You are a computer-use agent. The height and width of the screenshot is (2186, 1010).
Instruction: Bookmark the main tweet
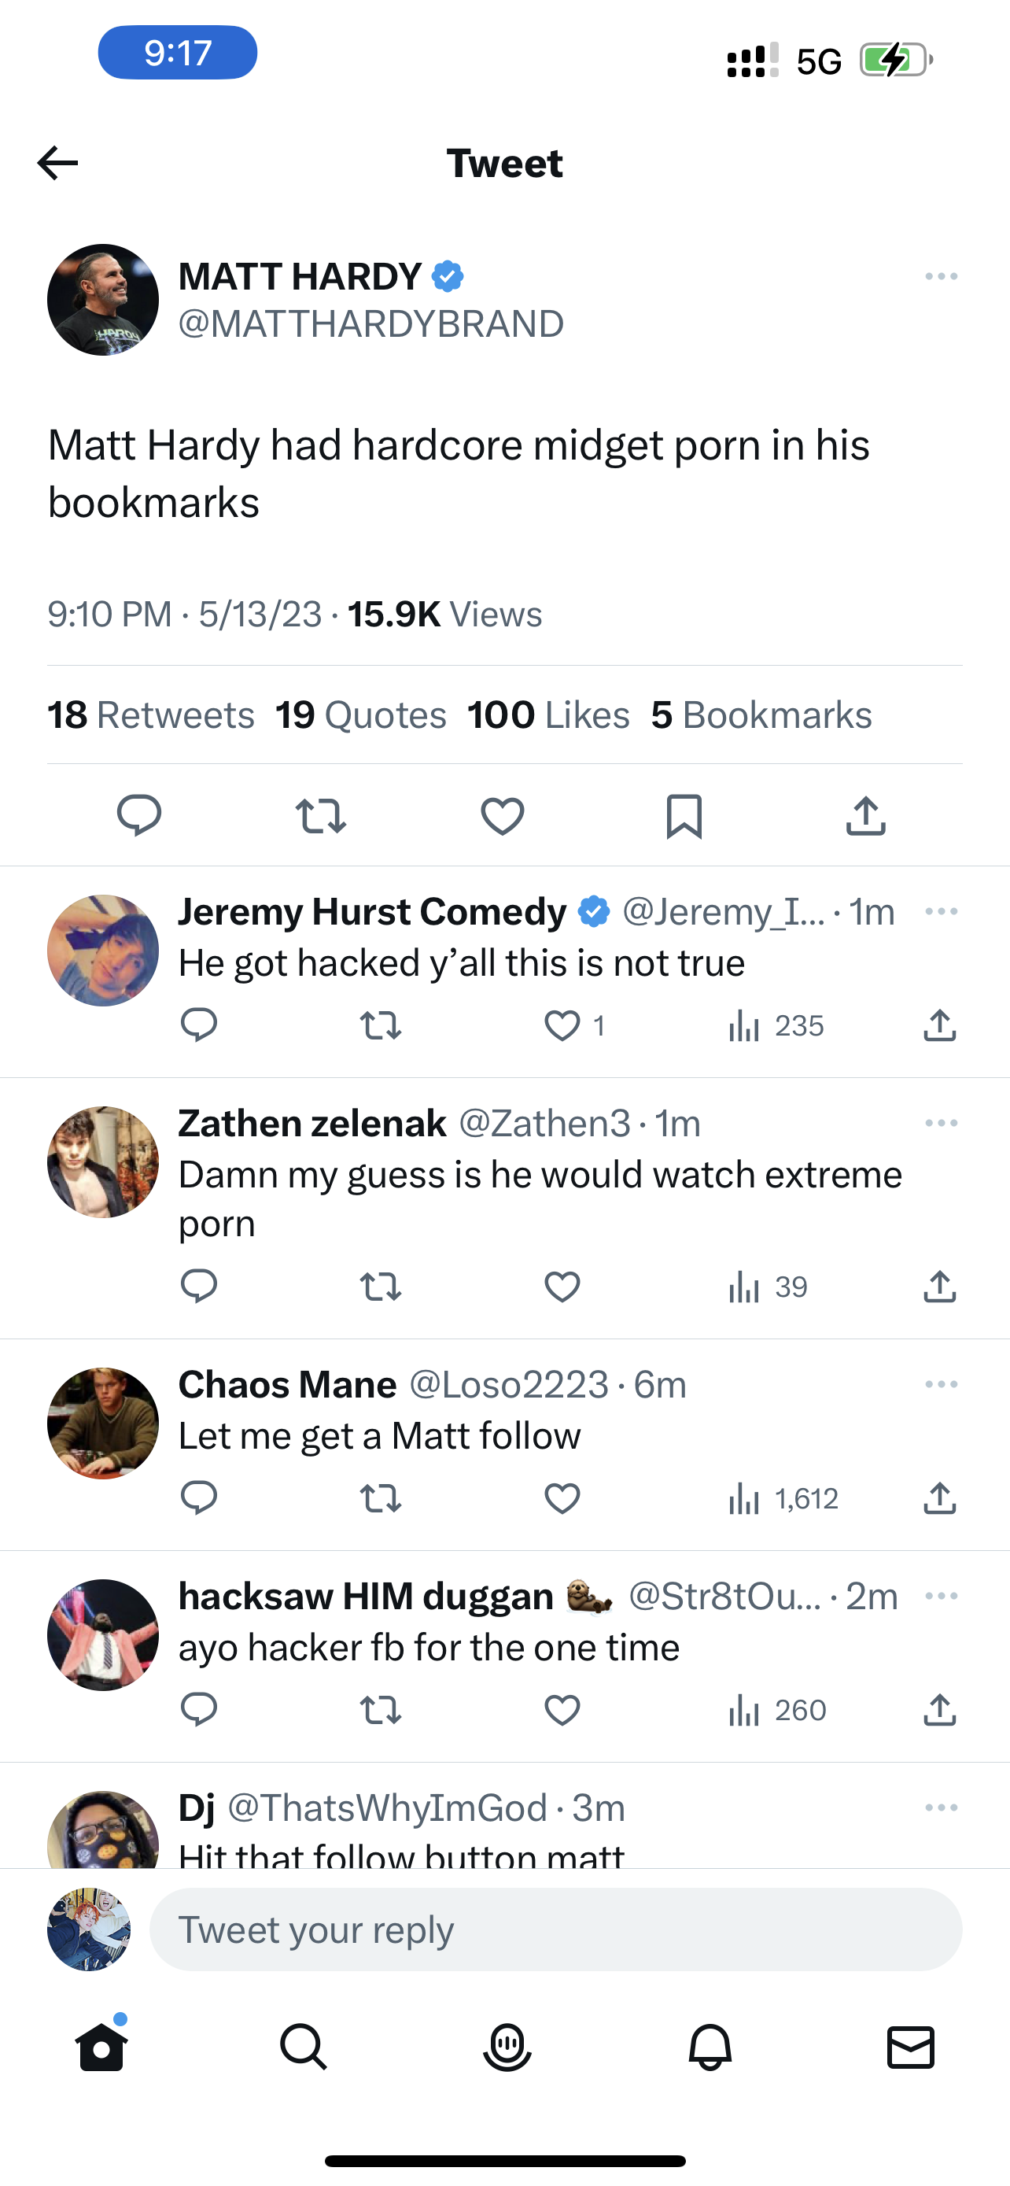[x=684, y=816]
